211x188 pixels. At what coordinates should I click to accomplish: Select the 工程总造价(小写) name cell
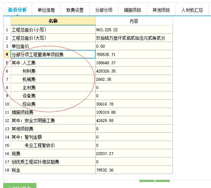tap(53, 30)
